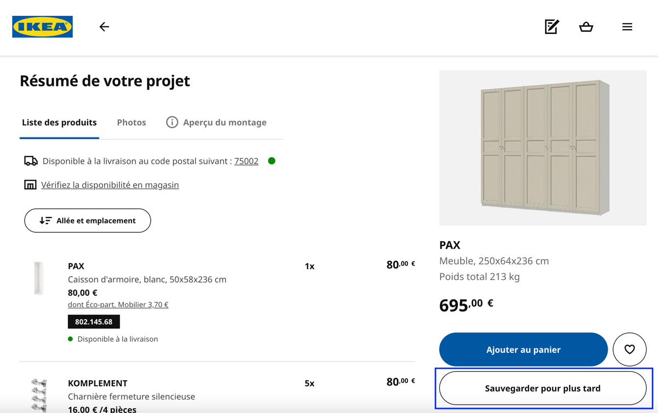The width and height of the screenshot is (658, 413).
Task: Open Éco-part. Mobilier 3,70 € link
Action: 118,305
